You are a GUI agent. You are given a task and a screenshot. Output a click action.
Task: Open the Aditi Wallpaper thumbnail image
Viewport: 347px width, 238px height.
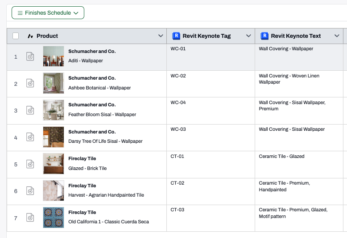[x=54, y=56]
